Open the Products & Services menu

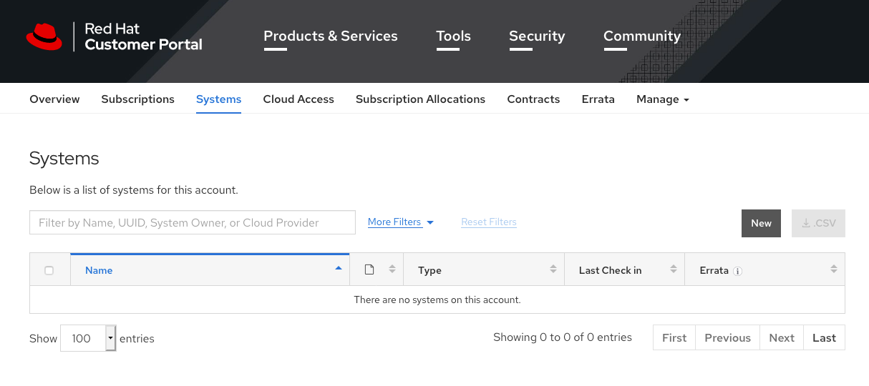(x=331, y=36)
